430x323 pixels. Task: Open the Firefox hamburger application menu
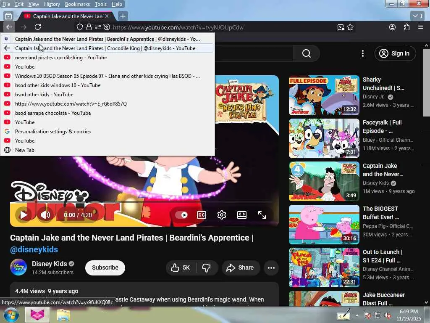click(x=421, y=27)
